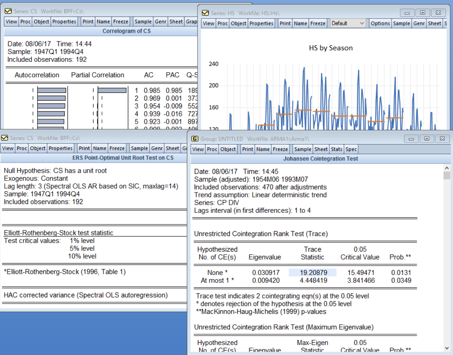Click the scroll down arrow in Johansen window
This screenshot has width=453, height=355.
point(447,348)
